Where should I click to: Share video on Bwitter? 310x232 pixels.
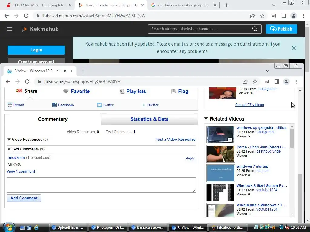(151, 105)
